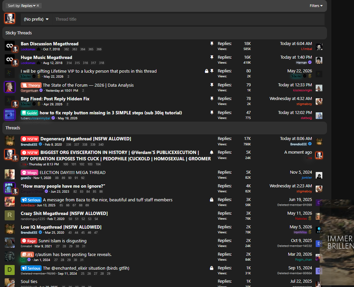Click your avatar beside the thread title box
Screen dimensions: 354x287
pos(10,18)
